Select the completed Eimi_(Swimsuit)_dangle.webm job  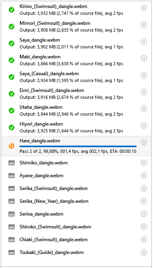[76, 94]
